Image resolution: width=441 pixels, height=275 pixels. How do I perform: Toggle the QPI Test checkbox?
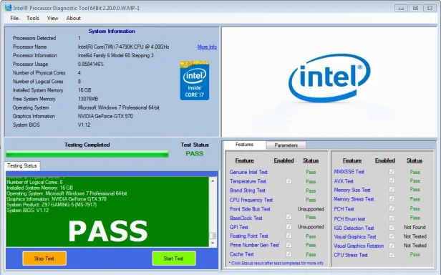(289, 226)
